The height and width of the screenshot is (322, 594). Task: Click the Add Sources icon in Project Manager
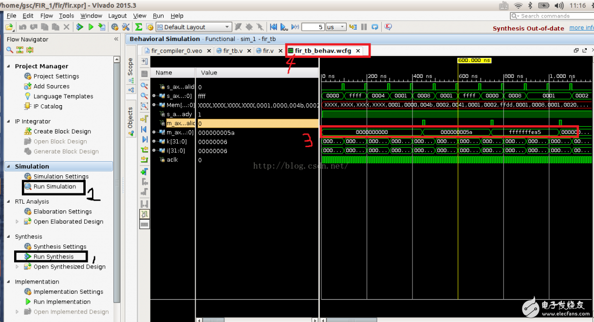pos(28,86)
